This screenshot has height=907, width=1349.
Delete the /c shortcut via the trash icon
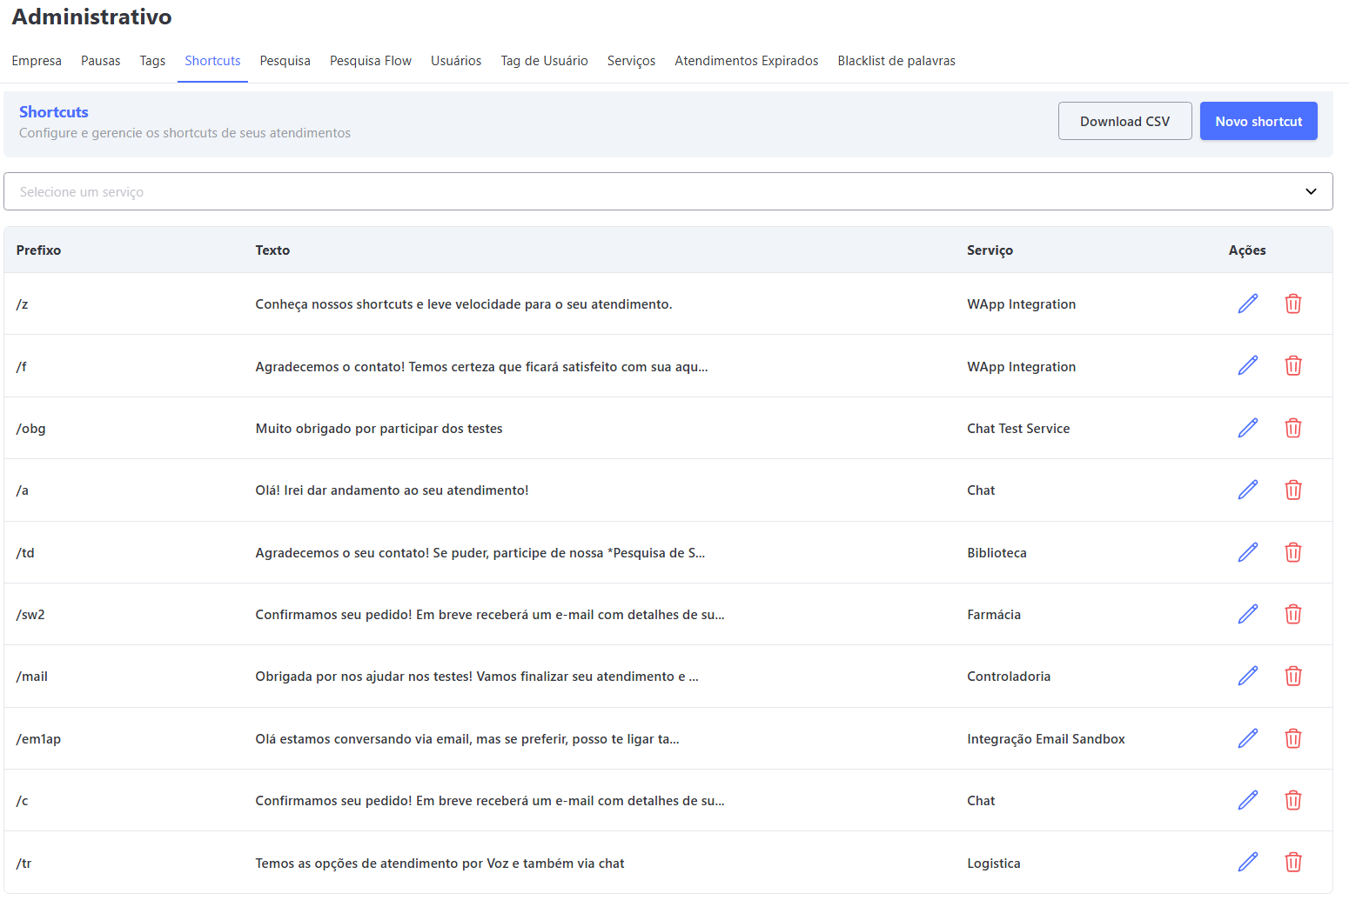1293,800
